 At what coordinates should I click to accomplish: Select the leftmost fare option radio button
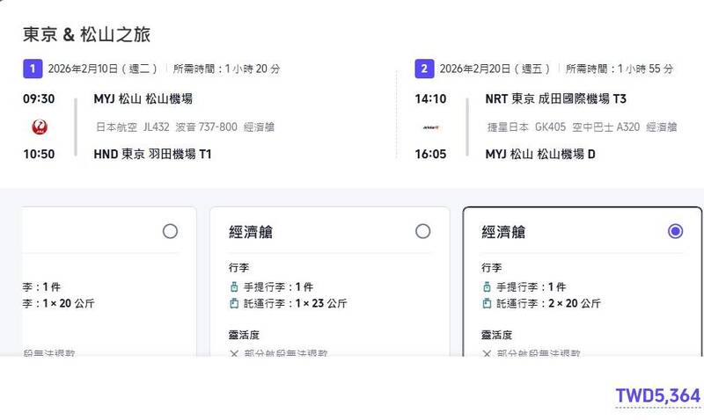coord(170,231)
